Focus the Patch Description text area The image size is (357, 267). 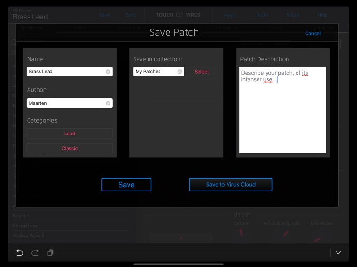click(x=282, y=110)
